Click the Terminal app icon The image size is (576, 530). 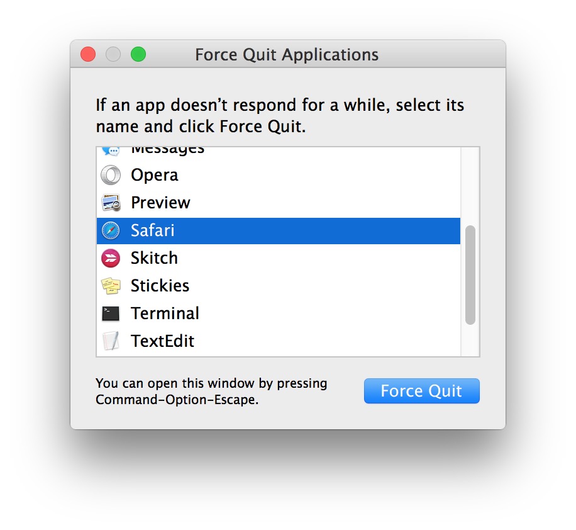pyautogui.click(x=111, y=313)
